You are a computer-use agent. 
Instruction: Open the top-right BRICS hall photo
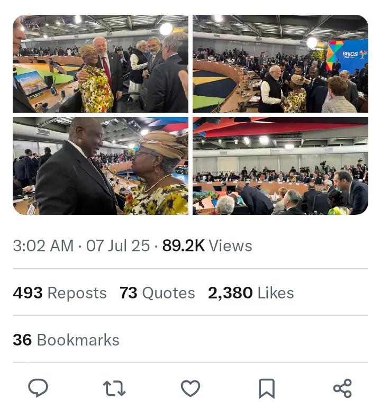click(x=280, y=63)
